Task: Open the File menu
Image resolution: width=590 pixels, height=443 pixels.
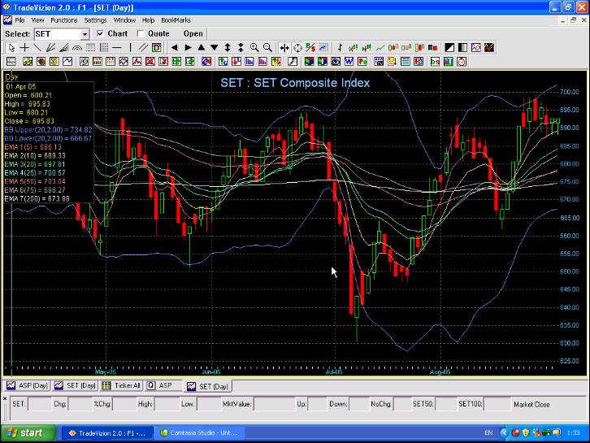Action: pos(20,20)
